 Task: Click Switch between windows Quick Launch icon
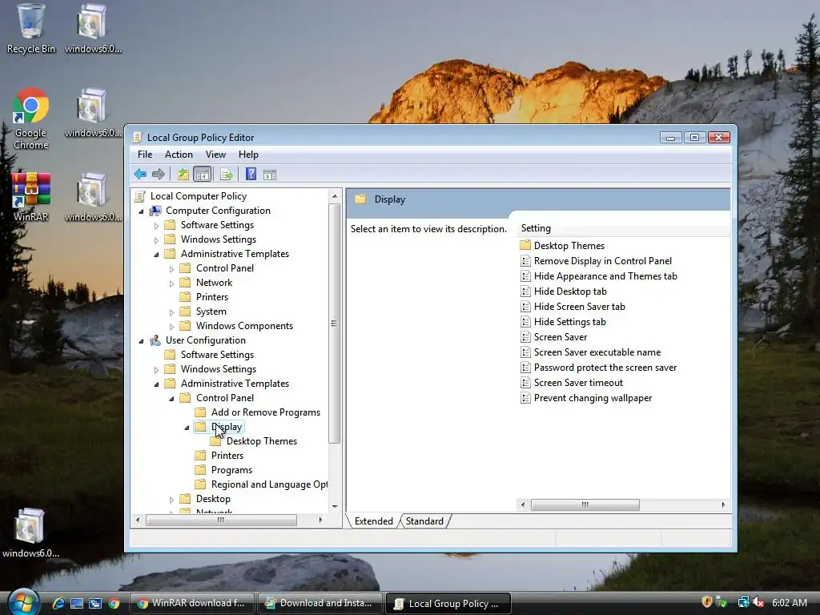[95, 603]
